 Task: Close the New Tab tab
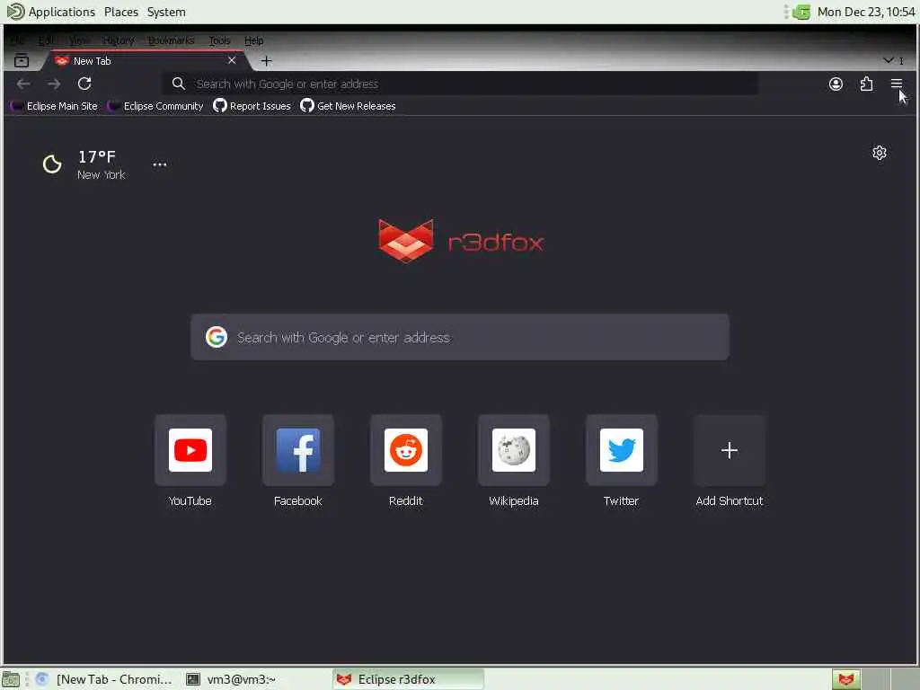pyautogui.click(x=232, y=60)
